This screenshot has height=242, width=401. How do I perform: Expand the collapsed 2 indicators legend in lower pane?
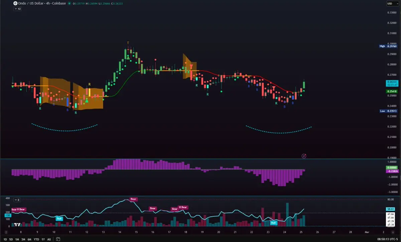coord(17,200)
